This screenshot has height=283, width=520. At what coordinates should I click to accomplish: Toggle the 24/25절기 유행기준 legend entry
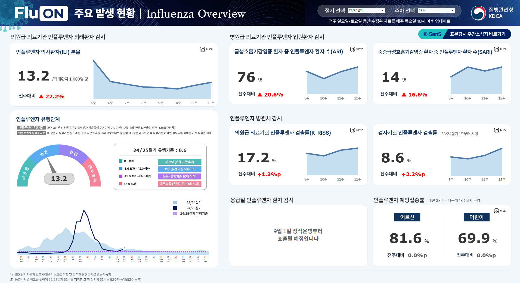190,213
